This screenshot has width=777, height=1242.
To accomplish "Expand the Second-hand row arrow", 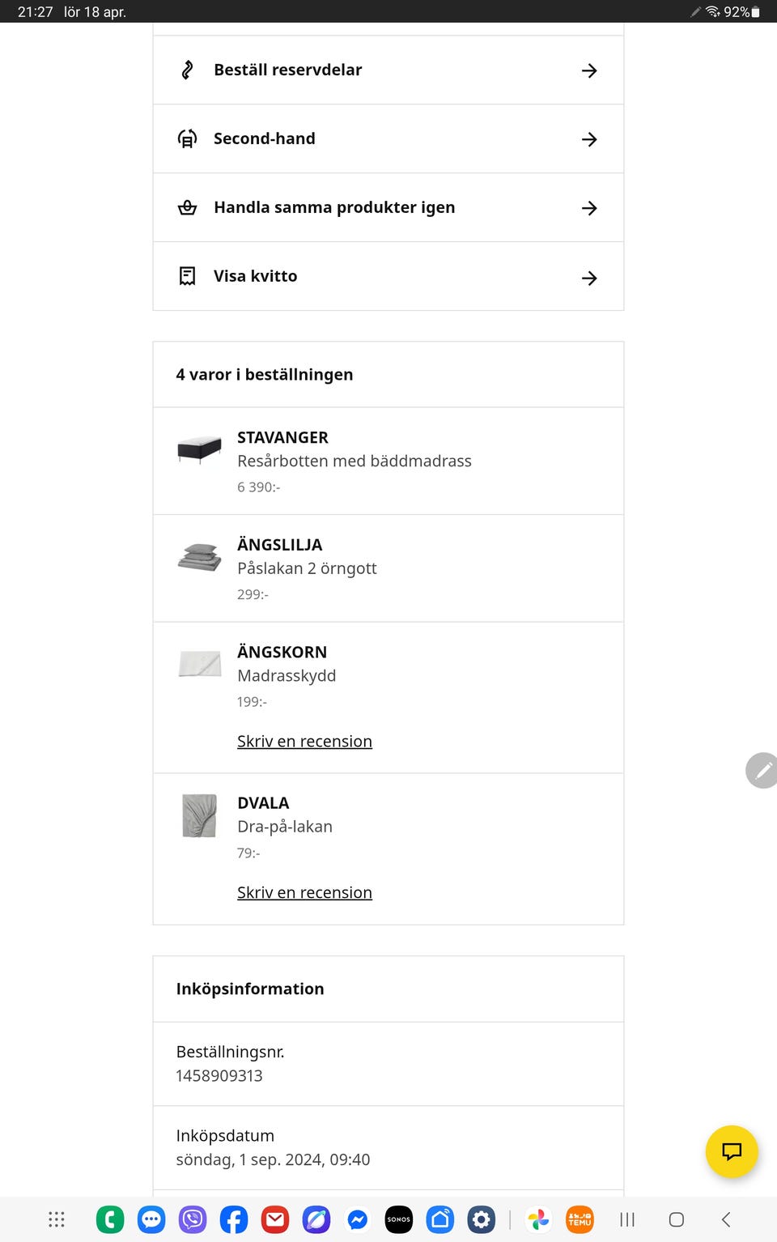I will coord(589,139).
